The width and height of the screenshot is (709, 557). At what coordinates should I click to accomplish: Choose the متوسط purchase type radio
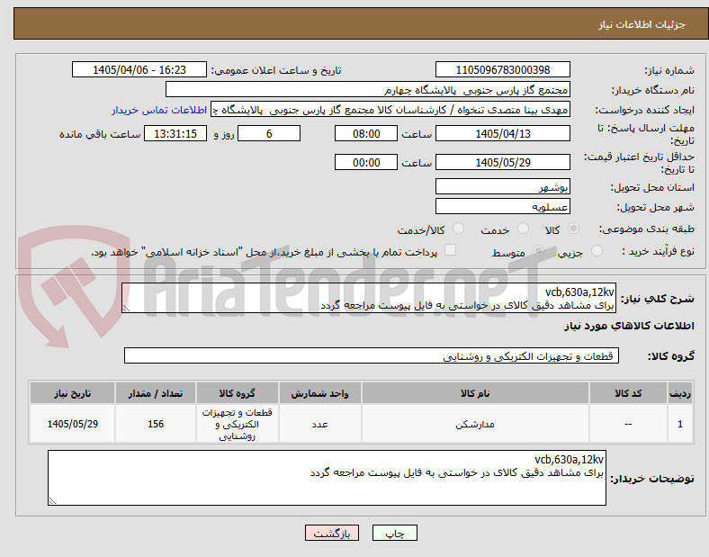[x=538, y=251]
